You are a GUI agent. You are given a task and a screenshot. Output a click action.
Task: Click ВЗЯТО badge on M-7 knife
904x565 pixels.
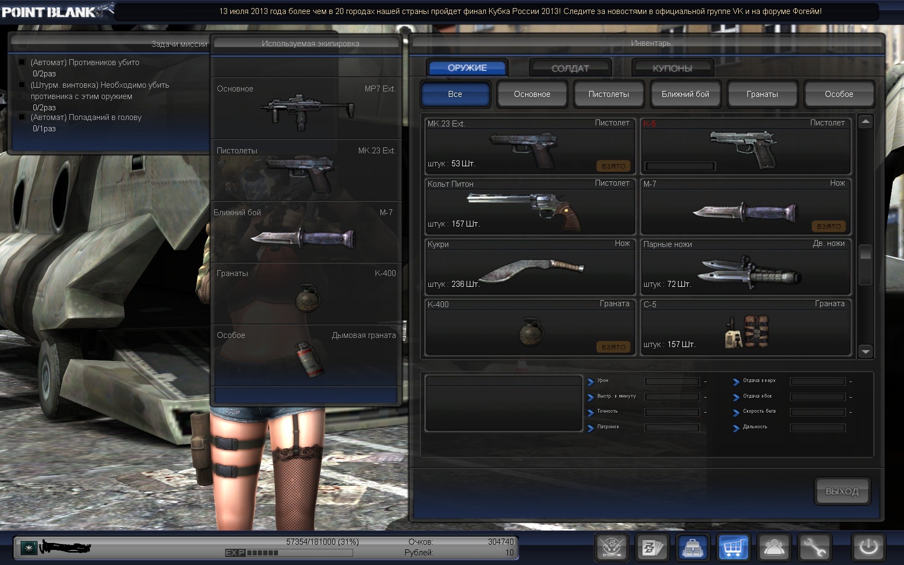[829, 227]
